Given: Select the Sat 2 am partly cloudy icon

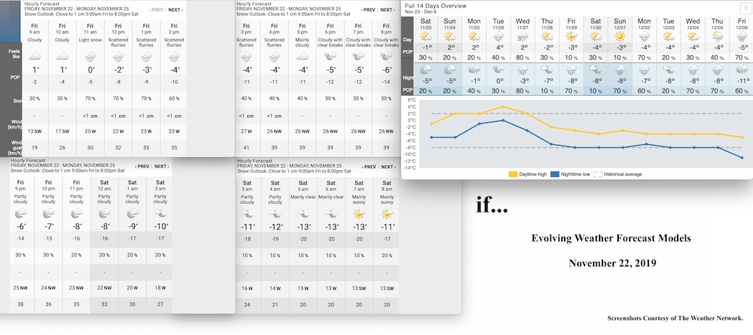Looking at the screenshot, I should click(160, 213).
